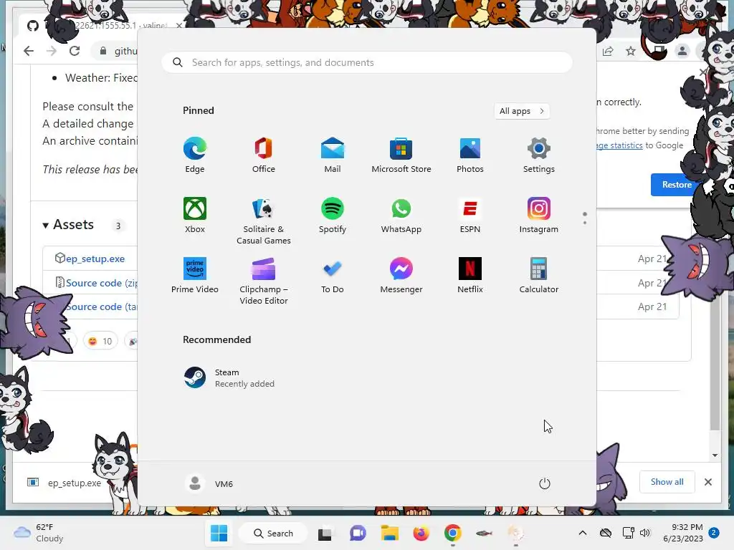This screenshot has width=734, height=550.
Task: Focus the Start menu search field
Action: pyautogui.click(x=367, y=63)
